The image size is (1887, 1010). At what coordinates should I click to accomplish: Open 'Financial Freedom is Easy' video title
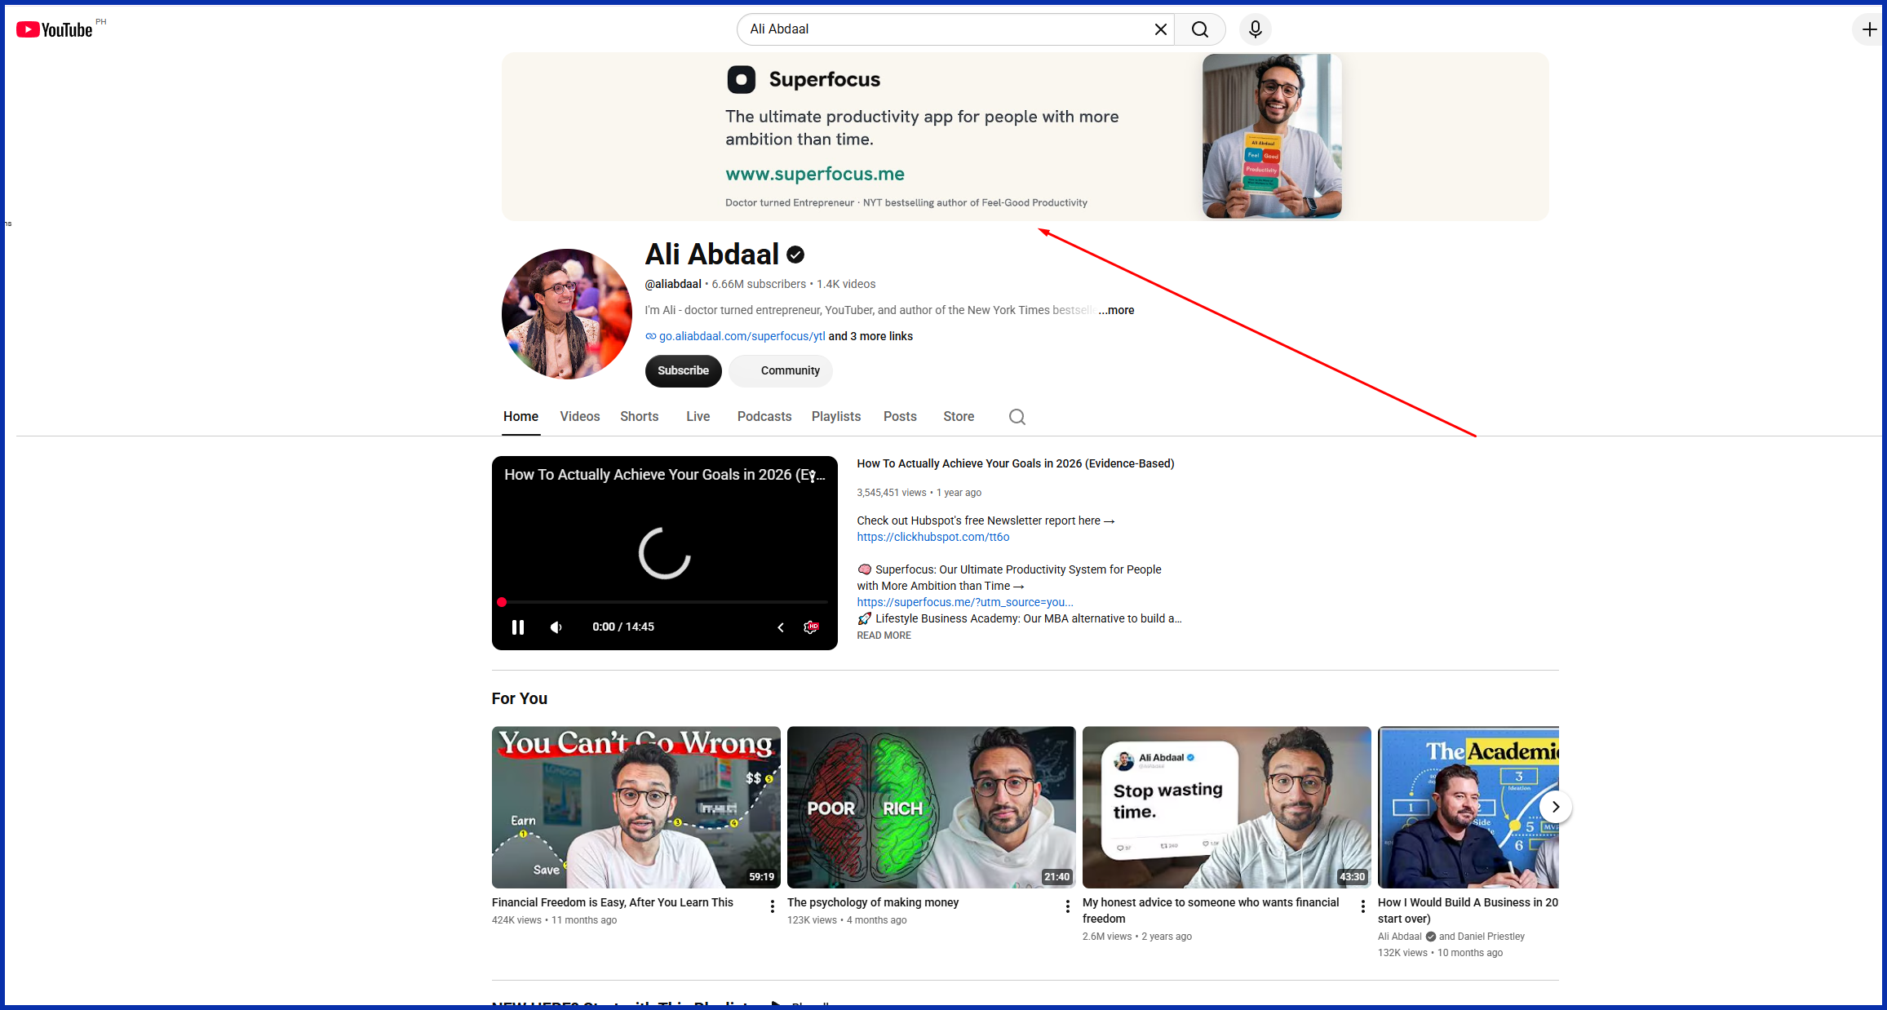coord(612,902)
